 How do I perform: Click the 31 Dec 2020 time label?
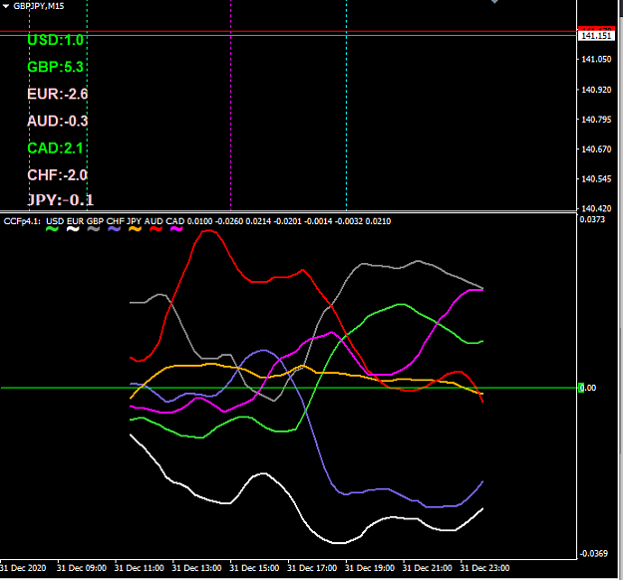(x=23, y=568)
